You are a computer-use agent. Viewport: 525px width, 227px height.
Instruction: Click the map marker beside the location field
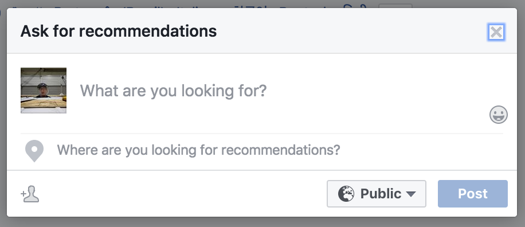[34, 151]
